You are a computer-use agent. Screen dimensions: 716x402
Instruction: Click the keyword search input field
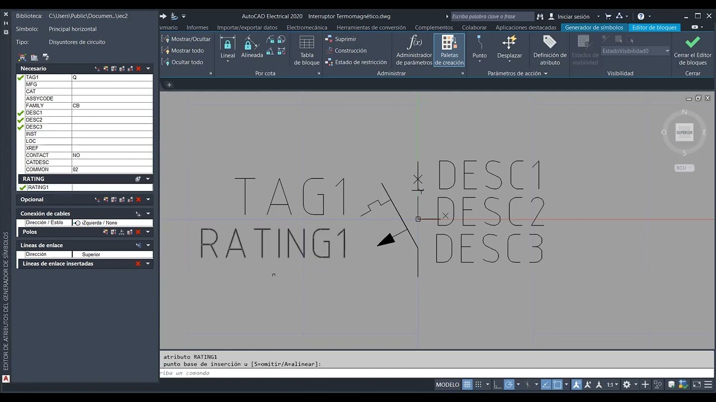tap(492, 17)
